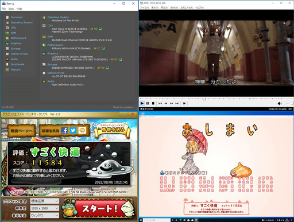The image size is (294, 222).
Task: Fast forward the DVD playback
Action: pyautogui.click(x=172, y=103)
